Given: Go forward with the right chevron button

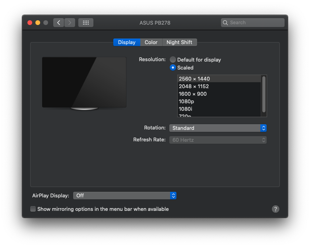Looking at the screenshot, I should click(x=70, y=23).
